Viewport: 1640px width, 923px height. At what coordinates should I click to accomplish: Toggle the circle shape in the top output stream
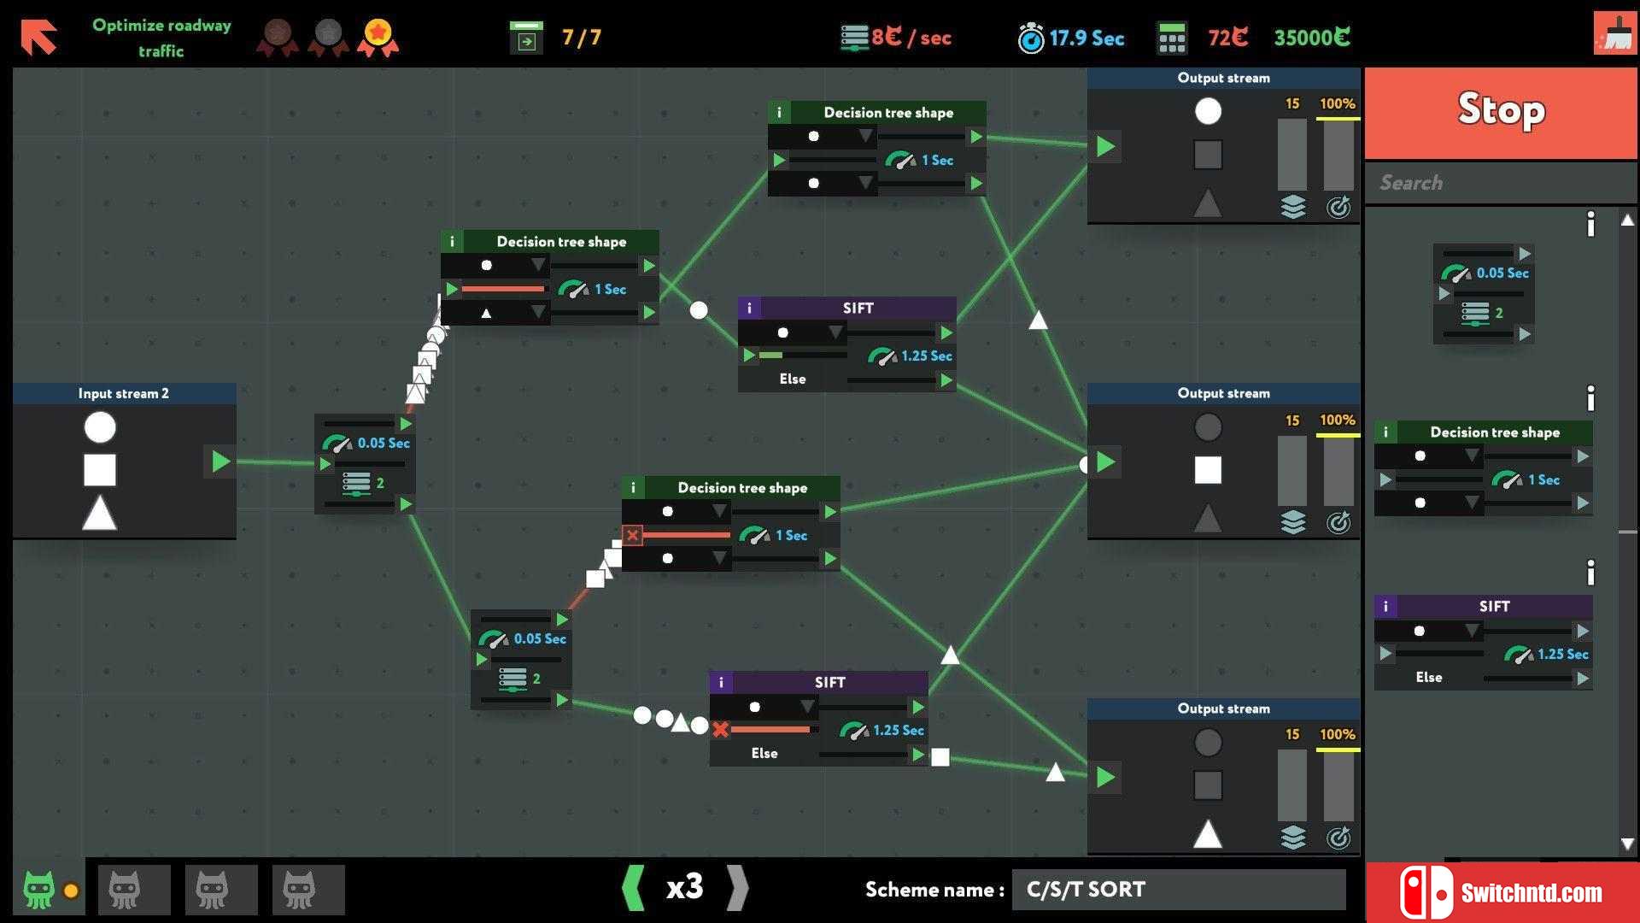[1207, 111]
